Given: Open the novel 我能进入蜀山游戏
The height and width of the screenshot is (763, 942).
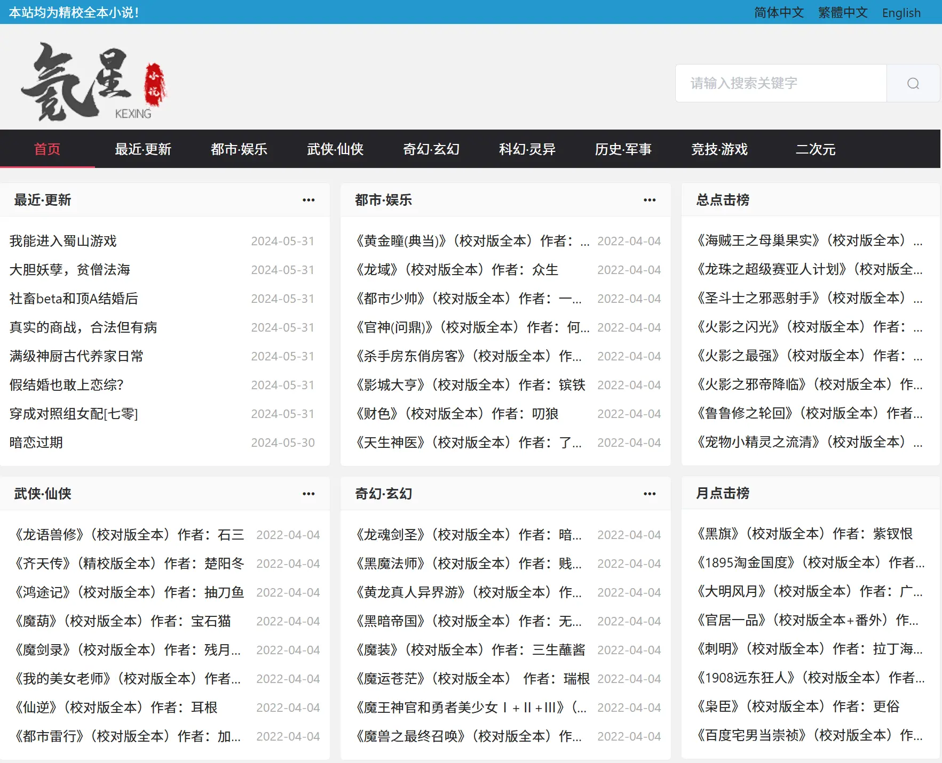Looking at the screenshot, I should [63, 241].
